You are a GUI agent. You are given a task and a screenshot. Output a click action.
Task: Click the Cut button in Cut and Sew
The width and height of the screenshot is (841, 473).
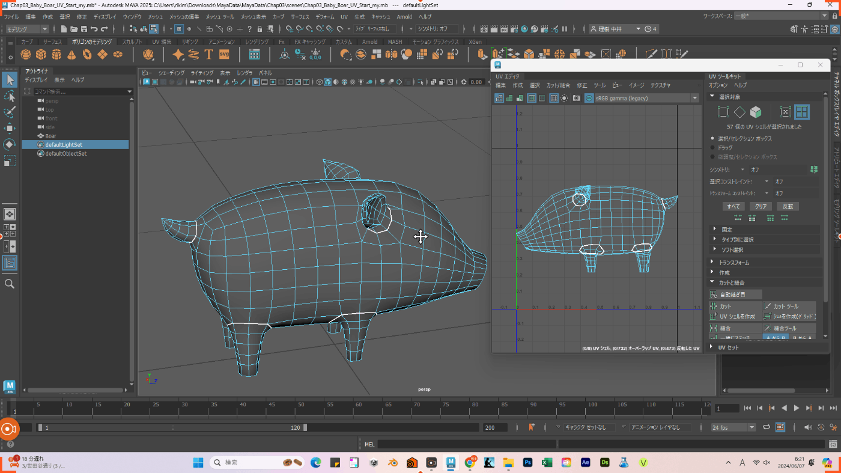(735, 307)
